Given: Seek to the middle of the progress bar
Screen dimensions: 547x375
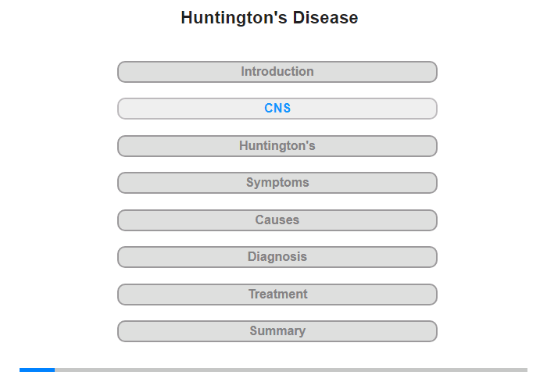Looking at the screenshot, I should 273,370.
